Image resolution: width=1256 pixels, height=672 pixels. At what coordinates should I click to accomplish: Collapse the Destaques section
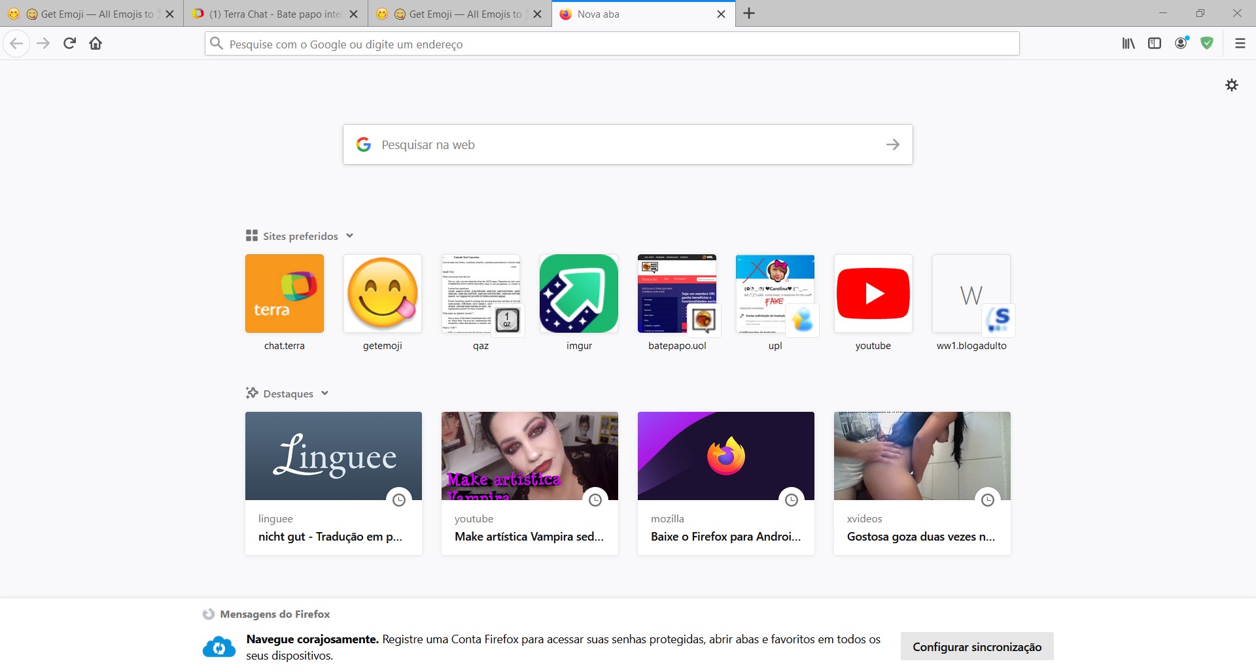point(324,394)
